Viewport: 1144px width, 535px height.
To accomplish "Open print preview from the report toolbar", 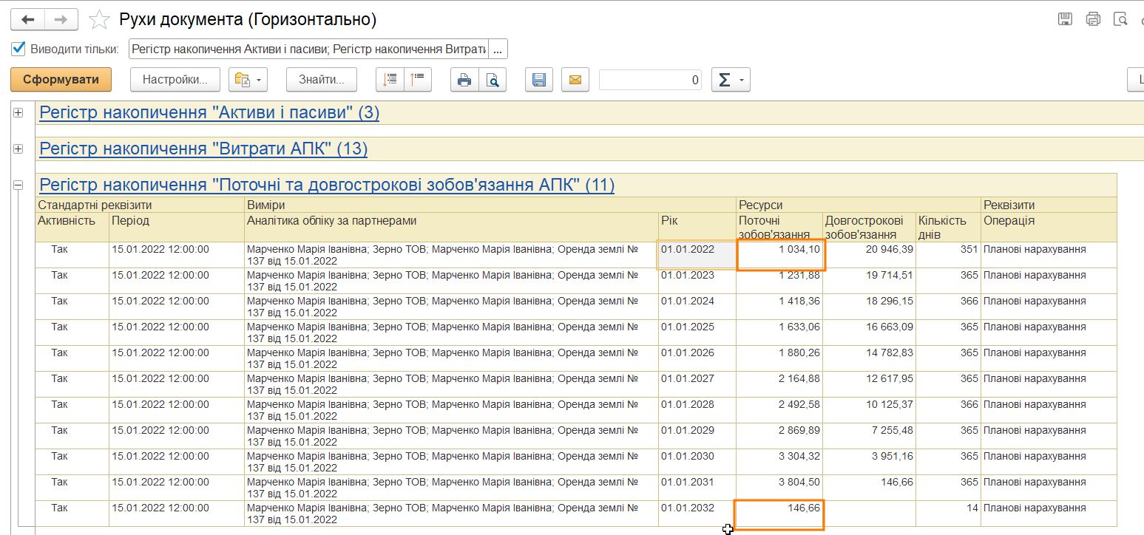I will click(x=492, y=80).
